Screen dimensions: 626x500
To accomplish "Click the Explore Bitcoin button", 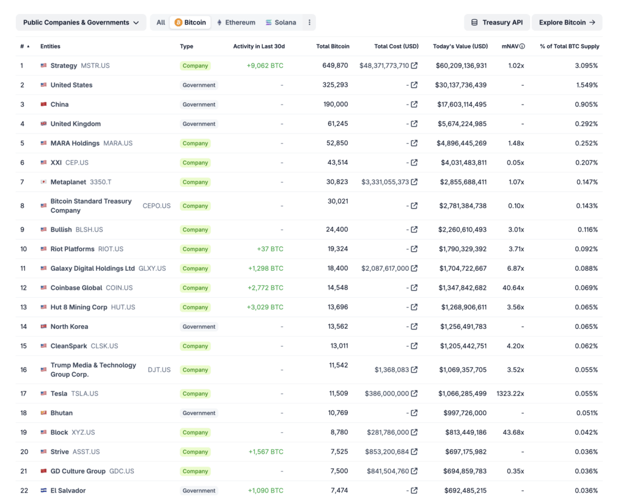I will [x=567, y=23].
